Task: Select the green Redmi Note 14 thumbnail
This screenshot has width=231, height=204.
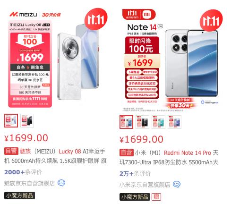Action: 158,122
